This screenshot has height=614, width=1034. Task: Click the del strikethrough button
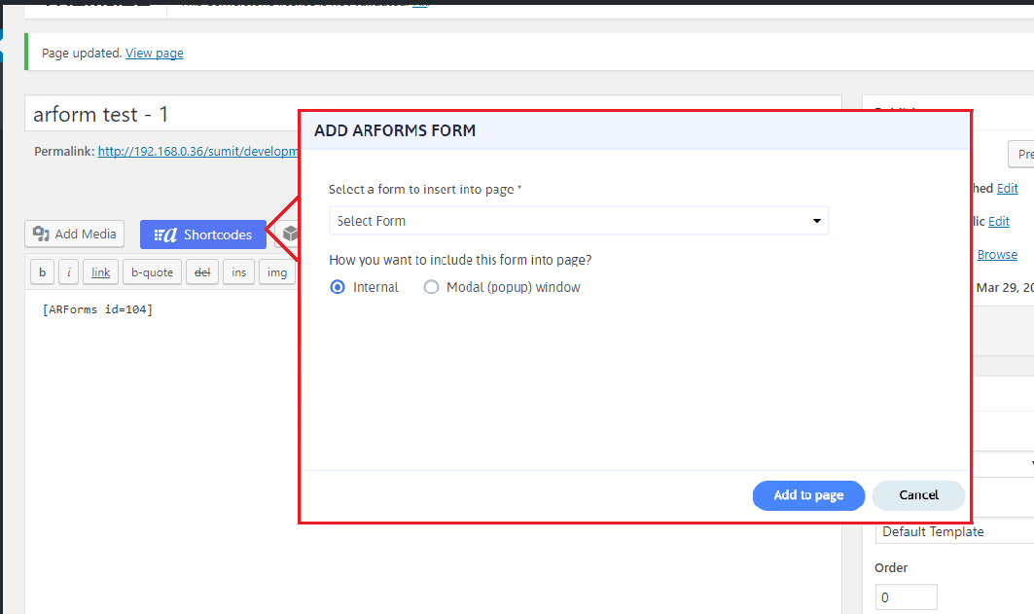202,272
